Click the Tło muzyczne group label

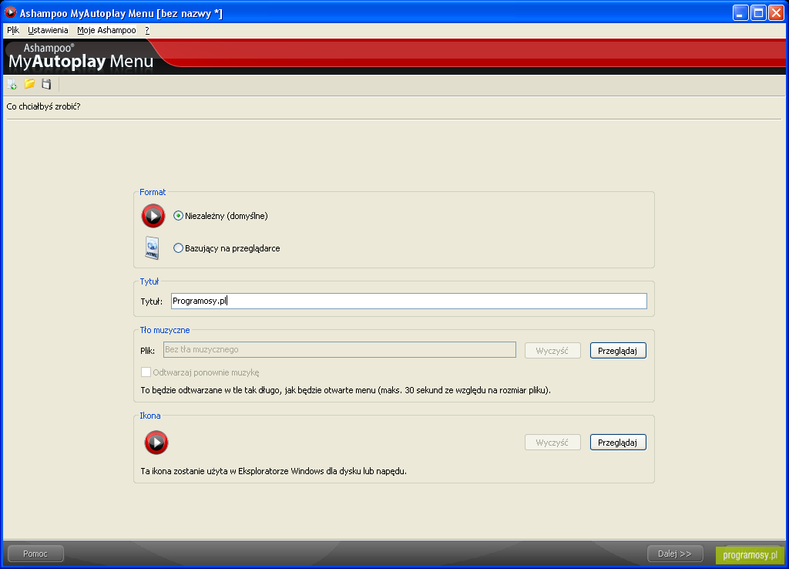point(165,330)
